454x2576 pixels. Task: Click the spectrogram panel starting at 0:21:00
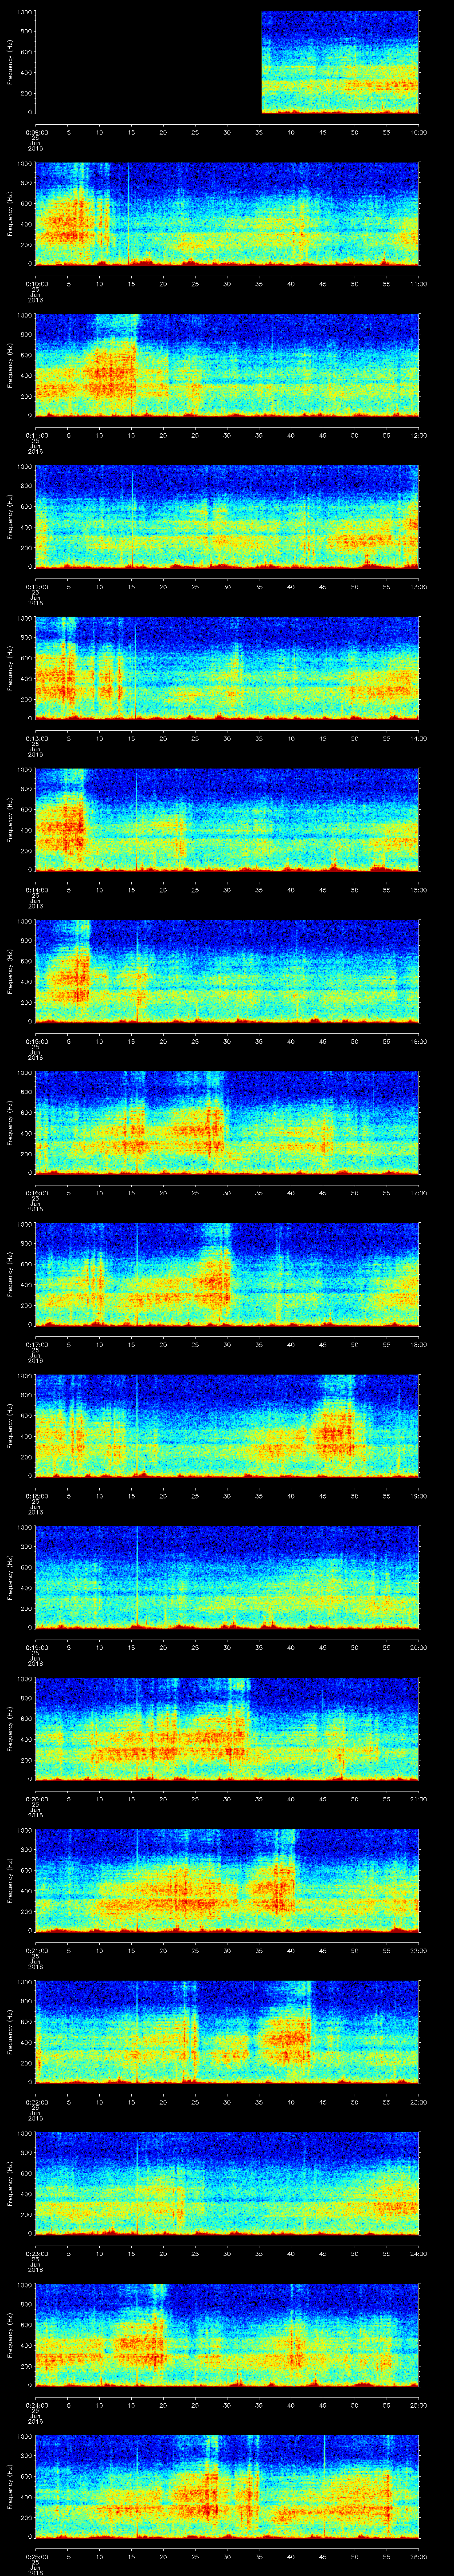coord(227,1880)
